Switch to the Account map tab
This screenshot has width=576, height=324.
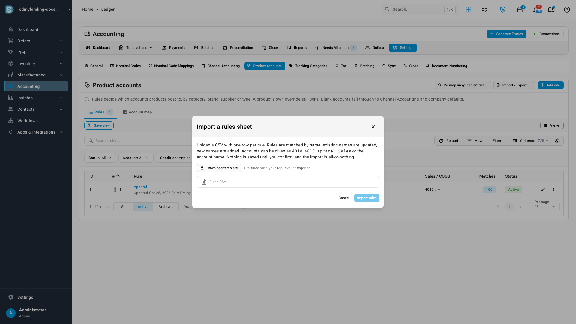[137, 112]
